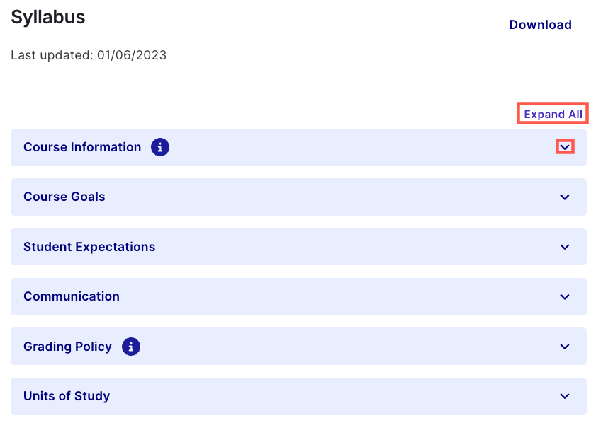The width and height of the screenshot is (596, 447).
Task: Click the Course Information title text
Action: coord(82,147)
